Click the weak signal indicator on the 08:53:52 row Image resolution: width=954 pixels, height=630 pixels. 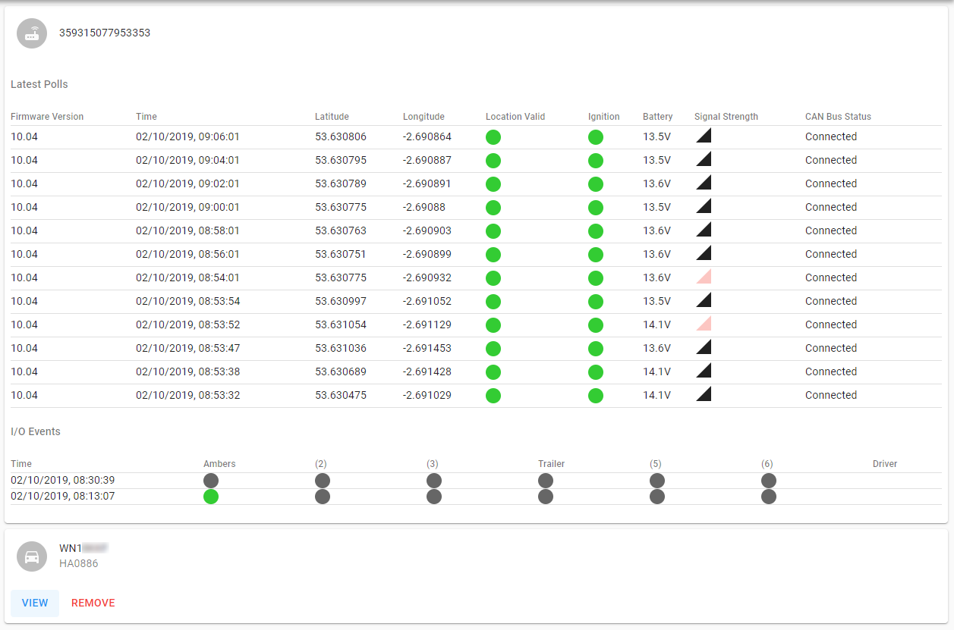click(x=703, y=324)
